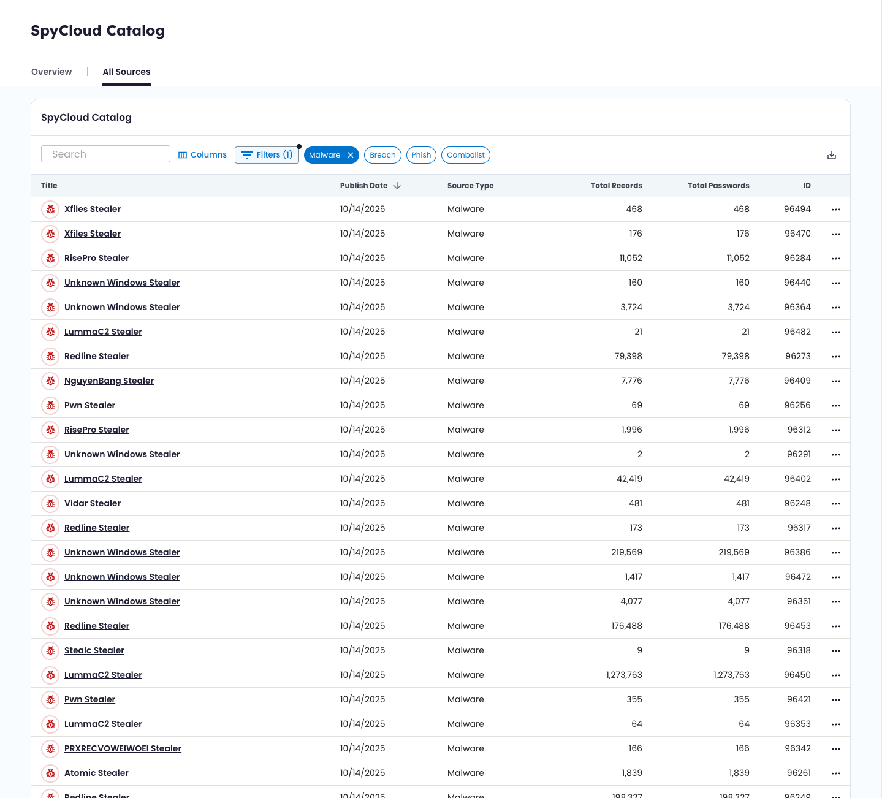
Task: Click into the Search field
Action: pos(105,154)
